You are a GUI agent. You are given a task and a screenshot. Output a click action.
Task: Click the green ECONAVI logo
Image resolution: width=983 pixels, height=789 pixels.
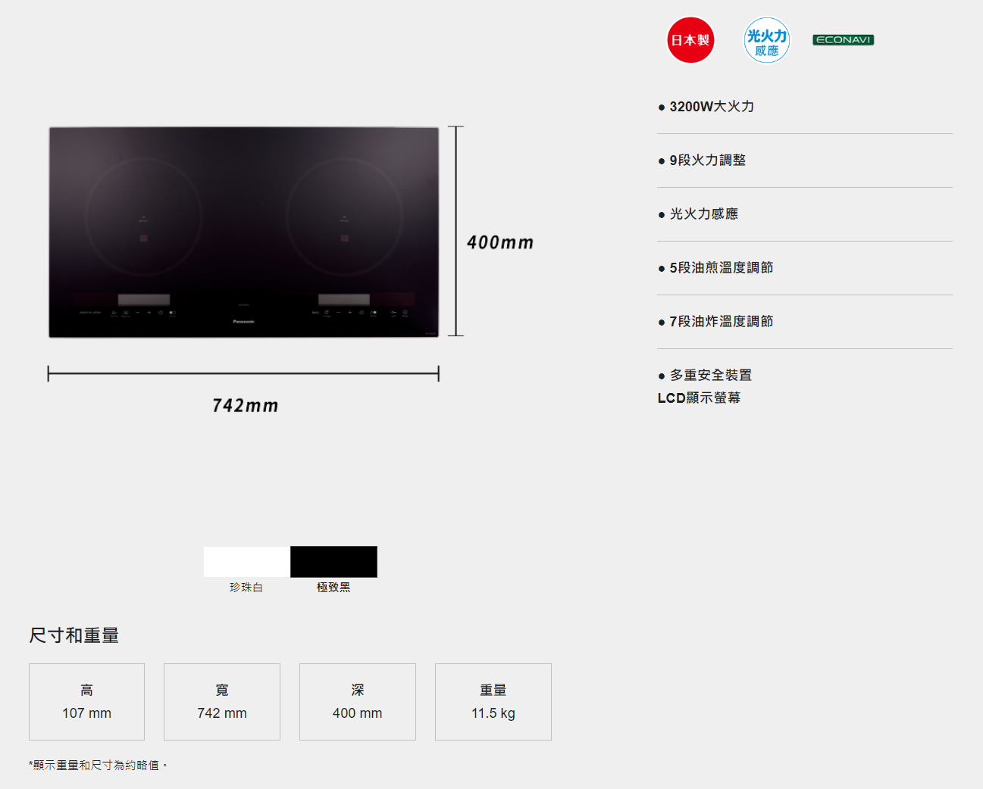843,40
